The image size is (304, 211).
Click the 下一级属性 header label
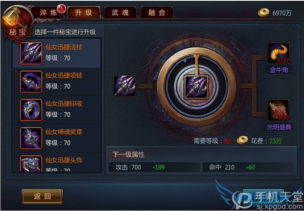pos(128,155)
